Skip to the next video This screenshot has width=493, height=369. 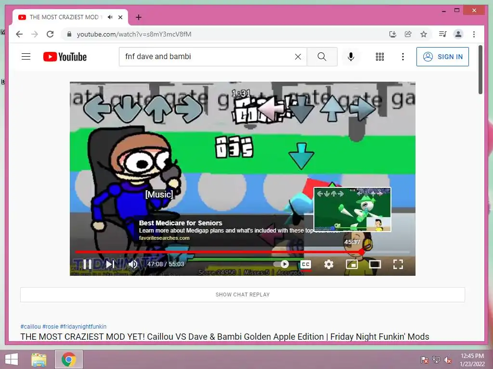110,264
